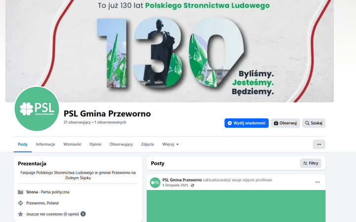
Task: Follow the page with the Obserwuj button
Action: point(285,123)
